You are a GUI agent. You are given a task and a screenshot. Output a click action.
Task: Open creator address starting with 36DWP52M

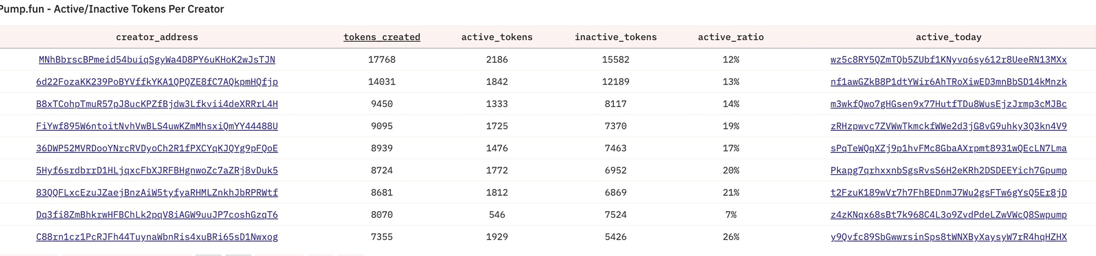(157, 149)
